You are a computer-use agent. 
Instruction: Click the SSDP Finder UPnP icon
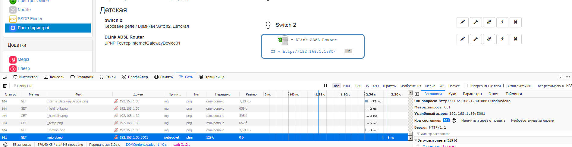tap(13, 19)
